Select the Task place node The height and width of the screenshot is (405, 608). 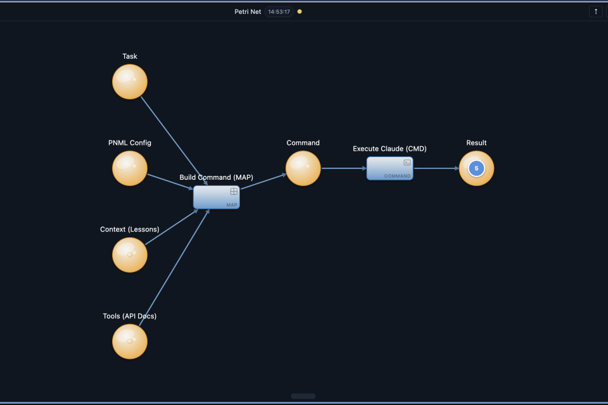coord(130,82)
